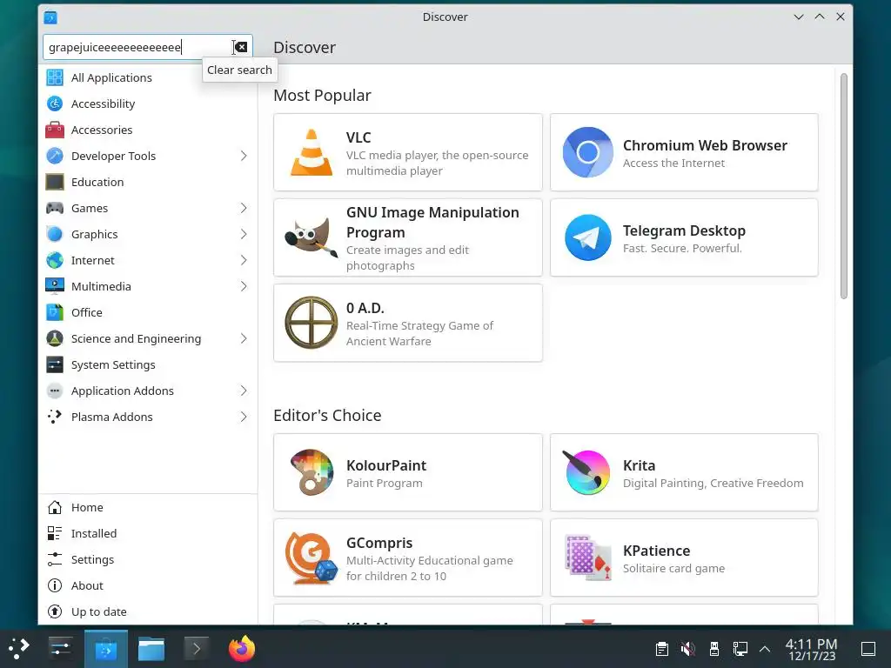
Task: Expand the Graphics subcategories chevron
Action: coord(244,234)
